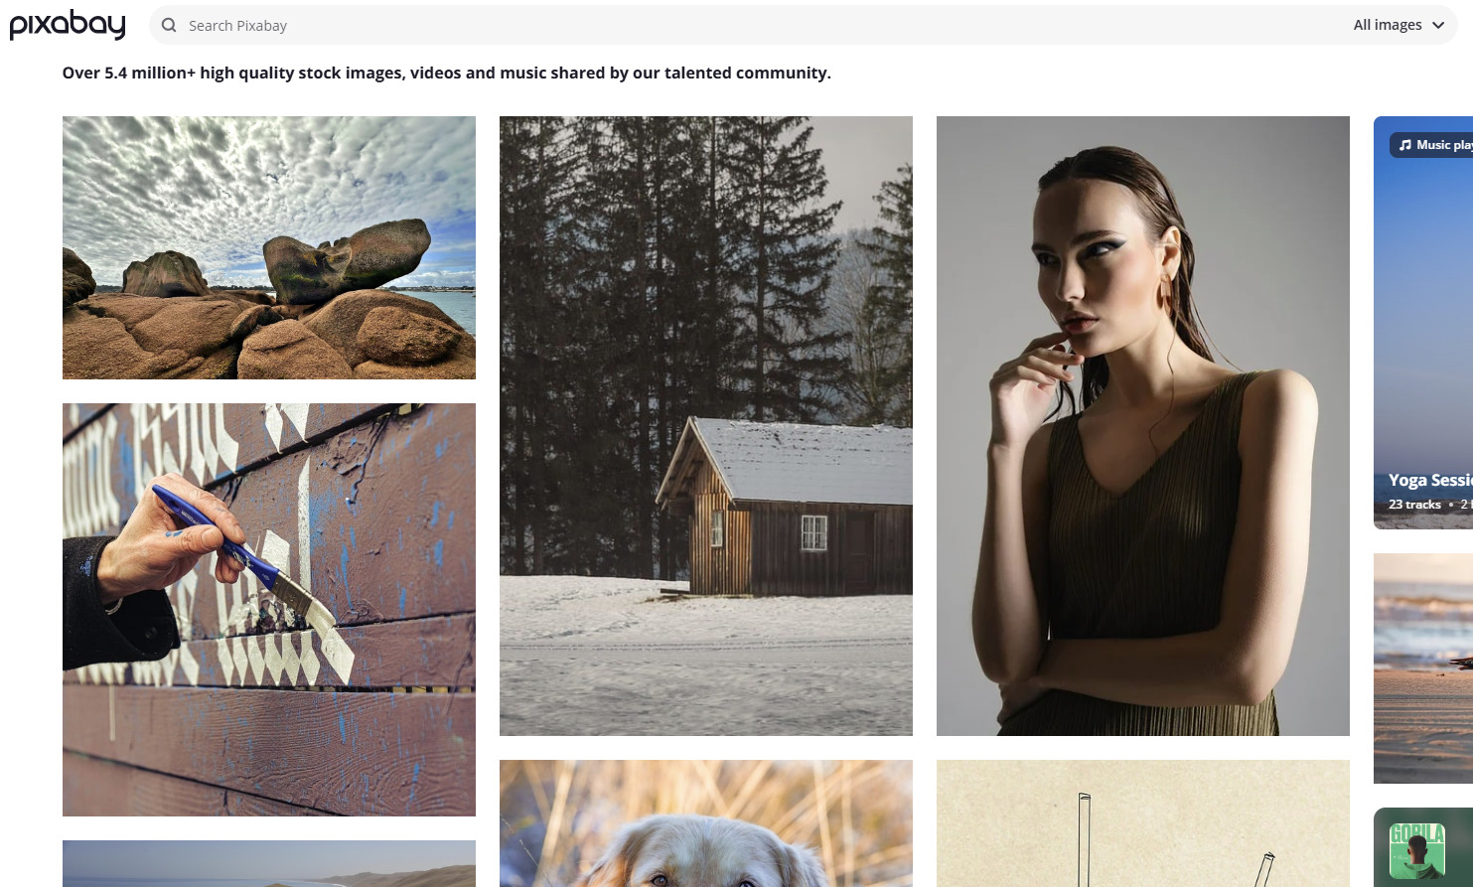Open the woman portrait photo
The width and height of the screenshot is (1473, 887).
click(x=1143, y=426)
